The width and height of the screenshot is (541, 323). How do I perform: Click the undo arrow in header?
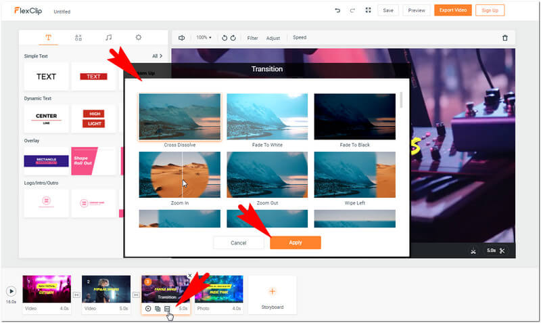pyautogui.click(x=337, y=10)
